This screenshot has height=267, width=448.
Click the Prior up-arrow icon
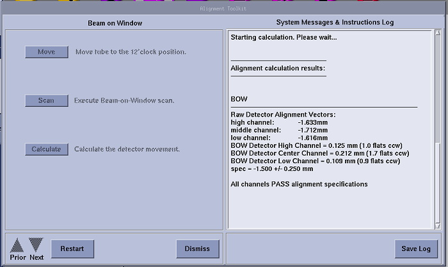(18, 245)
